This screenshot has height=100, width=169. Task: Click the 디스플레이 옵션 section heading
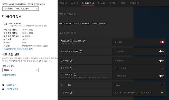[x=67, y=33]
